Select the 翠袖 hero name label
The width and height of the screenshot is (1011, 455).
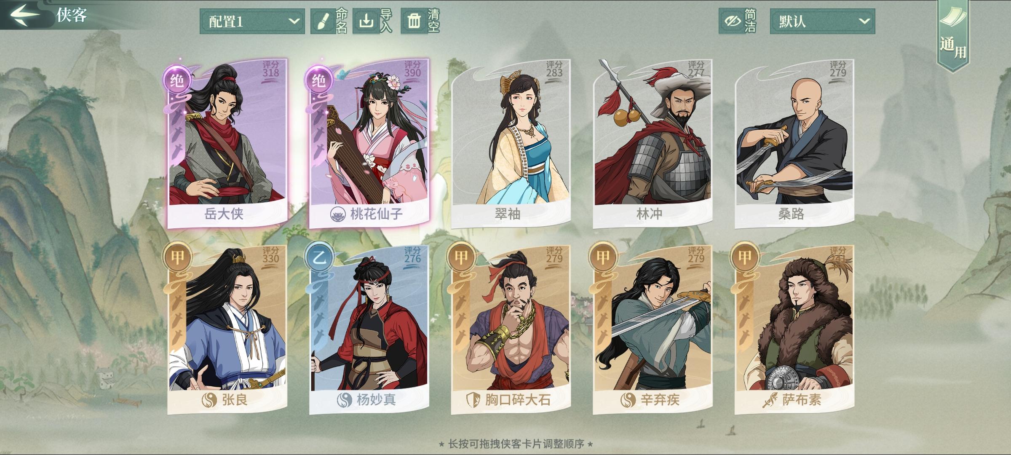(508, 214)
